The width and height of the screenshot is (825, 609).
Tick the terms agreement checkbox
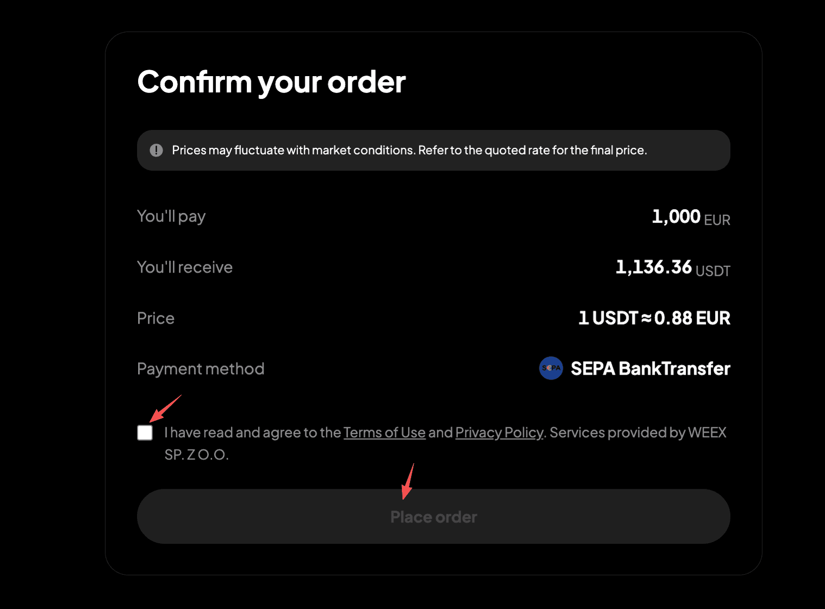(145, 433)
